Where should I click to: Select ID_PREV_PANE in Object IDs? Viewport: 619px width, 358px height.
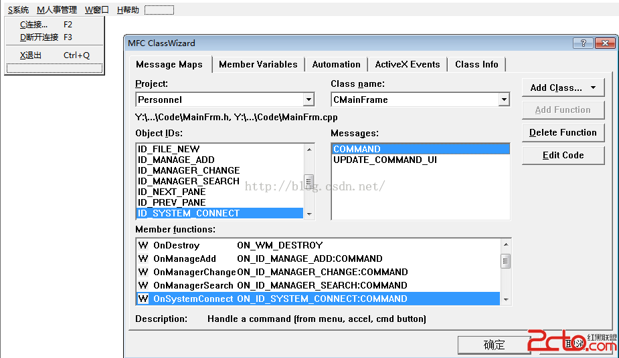[219, 202]
